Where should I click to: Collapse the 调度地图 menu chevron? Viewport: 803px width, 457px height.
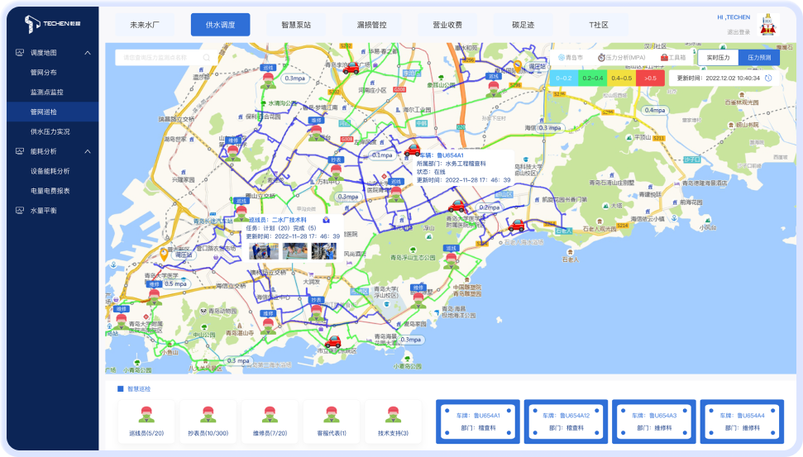[x=88, y=53]
